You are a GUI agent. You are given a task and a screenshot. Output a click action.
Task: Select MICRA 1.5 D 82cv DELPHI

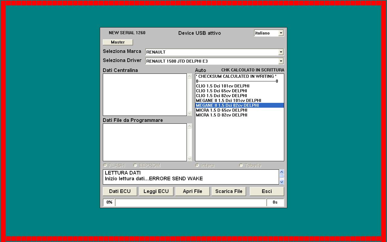coord(239,115)
